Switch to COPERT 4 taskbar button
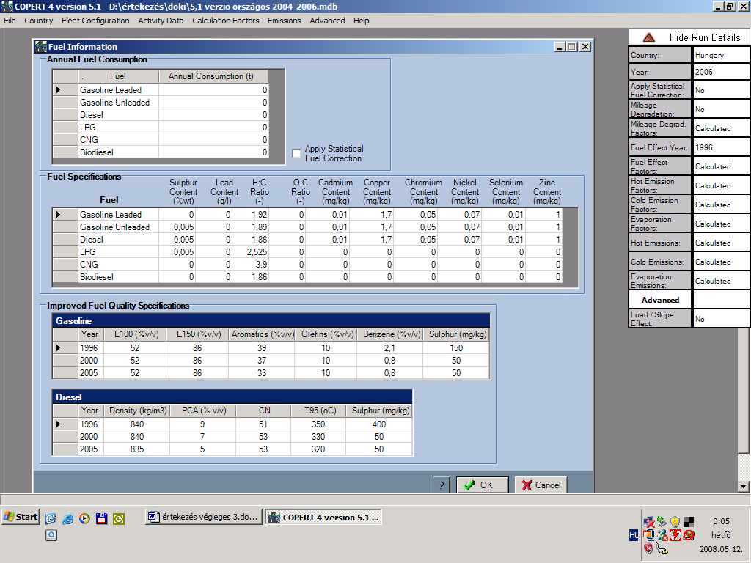Image resolution: width=751 pixels, height=563 pixels. [x=323, y=517]
